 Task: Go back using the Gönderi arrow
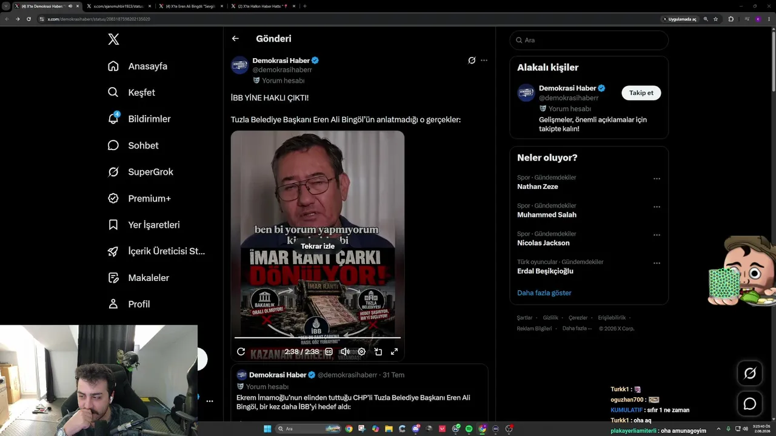(x=235, y=39)
